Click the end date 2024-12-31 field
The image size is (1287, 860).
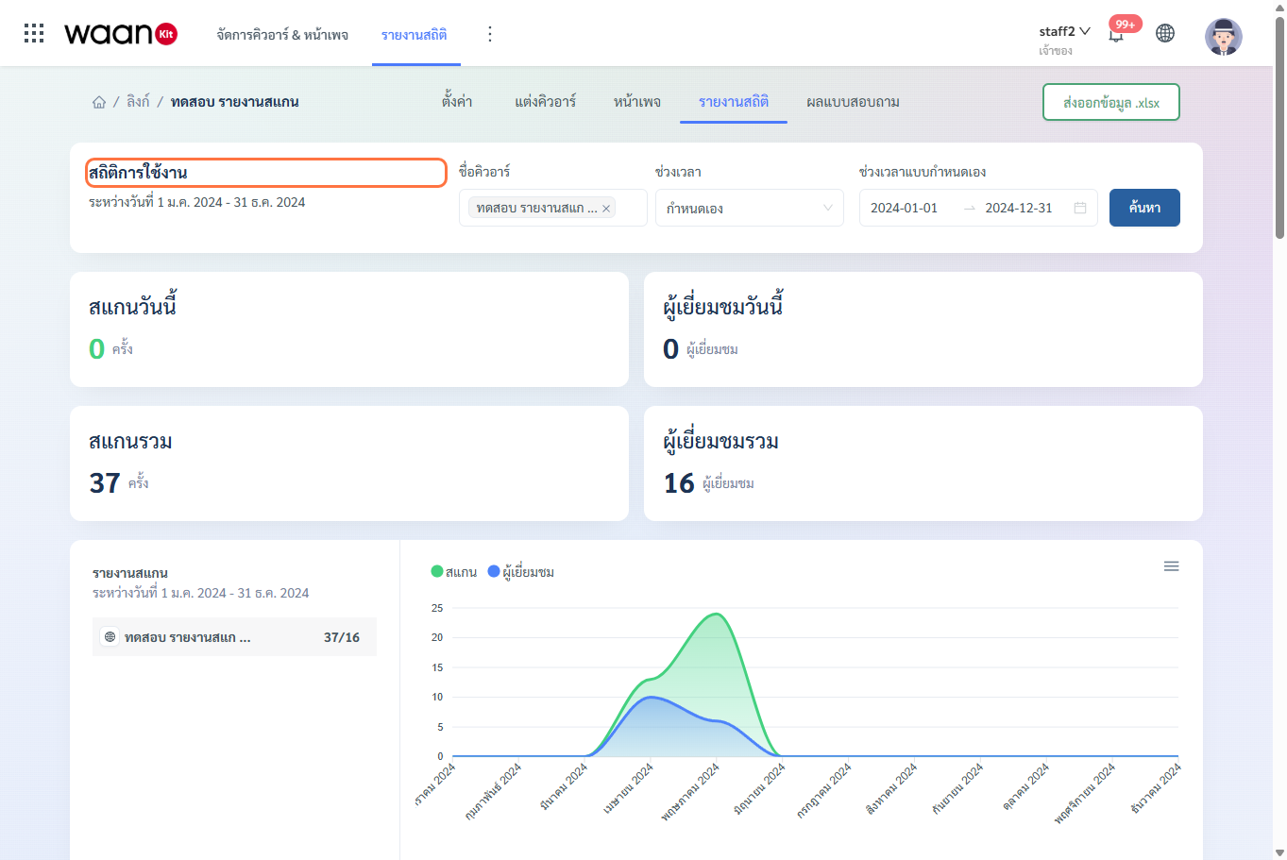(x=1019, y=208)
